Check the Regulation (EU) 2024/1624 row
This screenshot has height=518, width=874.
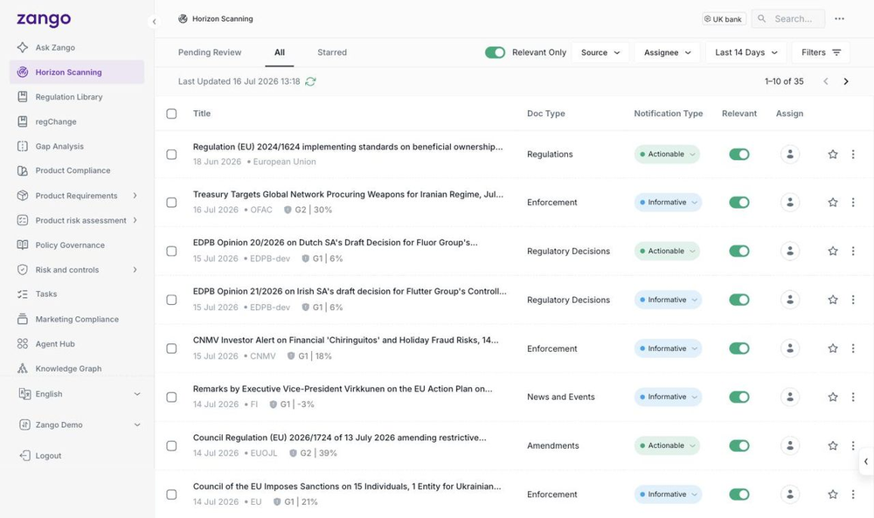tap(171, 155)
